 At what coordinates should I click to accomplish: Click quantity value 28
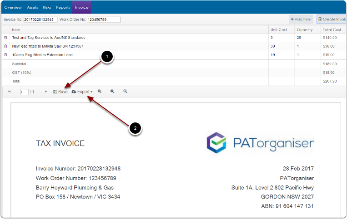(x=299, y=38)
